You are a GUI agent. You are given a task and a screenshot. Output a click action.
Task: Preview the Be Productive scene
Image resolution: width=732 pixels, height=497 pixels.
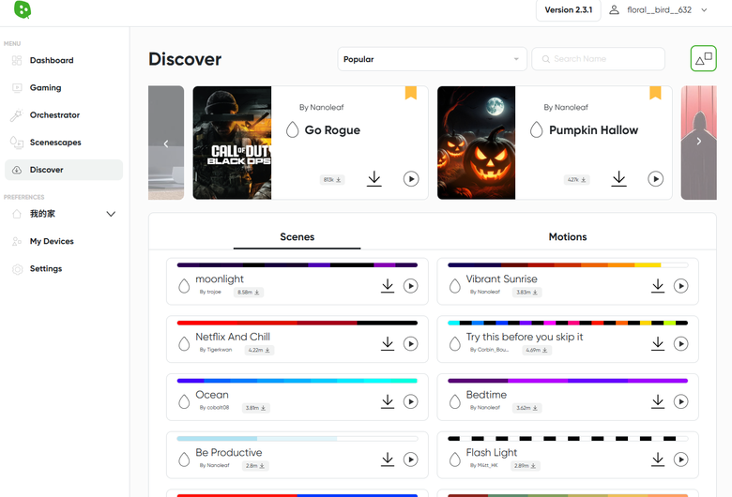pyautogui.click(x=410, y=459)
